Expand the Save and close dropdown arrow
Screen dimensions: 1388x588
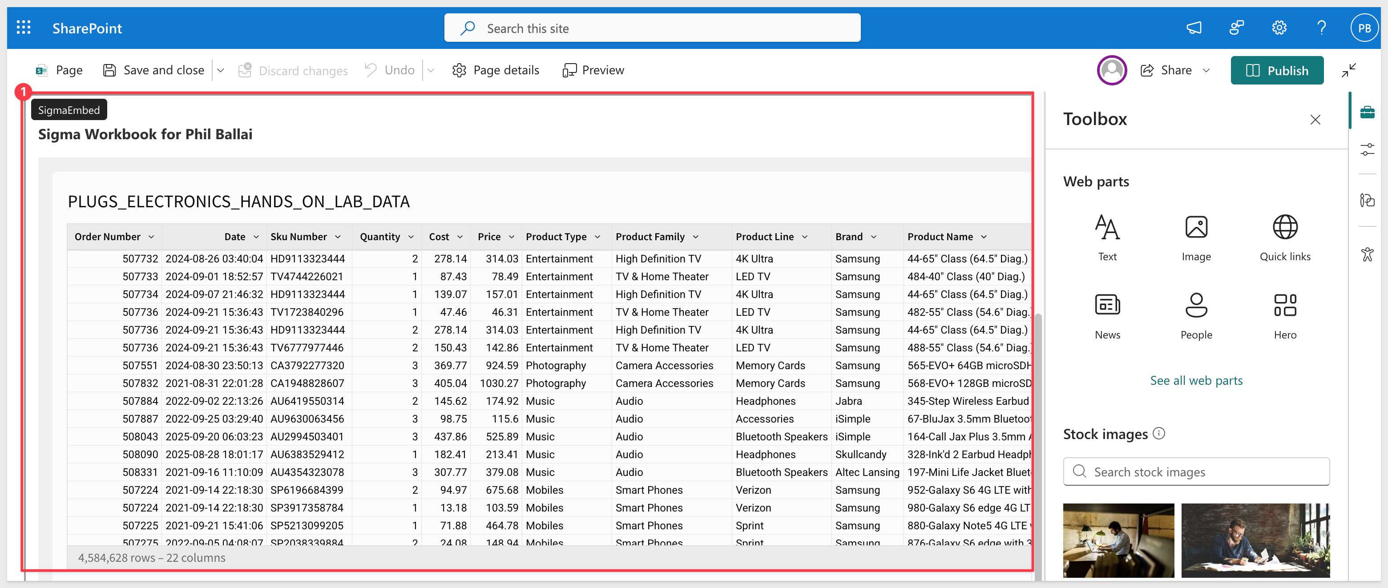220,70
